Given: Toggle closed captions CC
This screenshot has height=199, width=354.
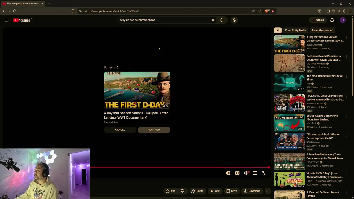Looking at the screenshot, I should point(237,173).
